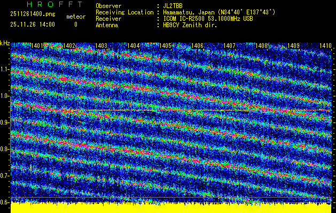The width and height of the screenshot is (336, 213).
Task: Click the meteor label
Action: point(75,17)
